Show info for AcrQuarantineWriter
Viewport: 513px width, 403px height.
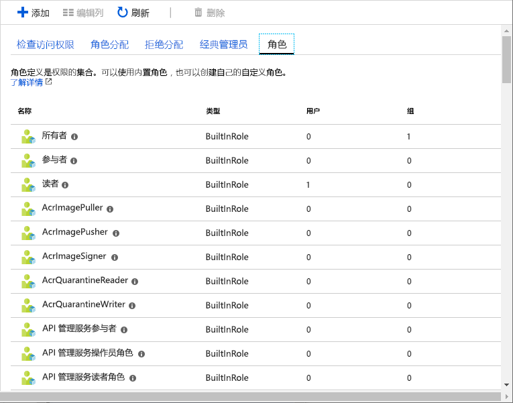(132, 306)
